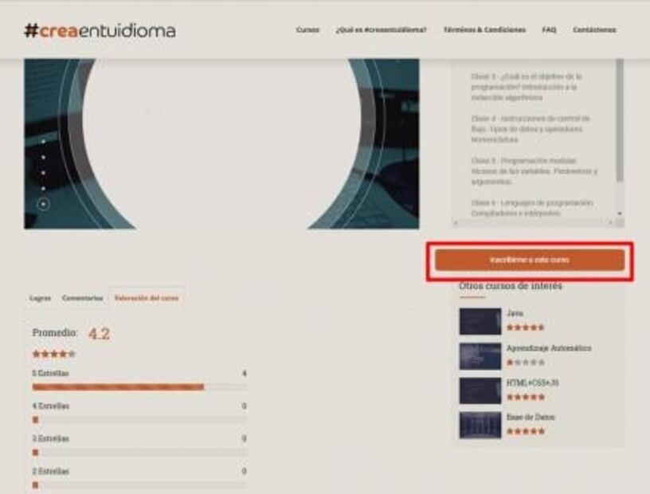Screen dimensions: 650x494
Task: Click the 5 Estrellas rating bar
Action: (x=139, y=387)
